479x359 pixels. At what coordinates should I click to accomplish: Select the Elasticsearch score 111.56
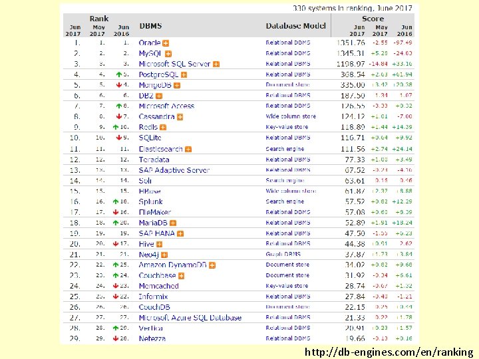pyautogui.click(x=353, y=149)
